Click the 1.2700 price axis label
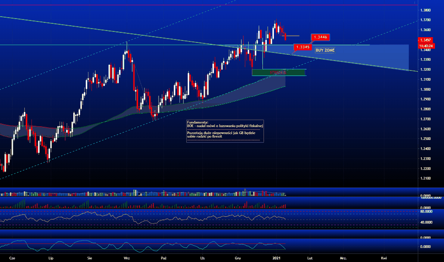Screen dimensions: 444x262 (x=425, y=119)
